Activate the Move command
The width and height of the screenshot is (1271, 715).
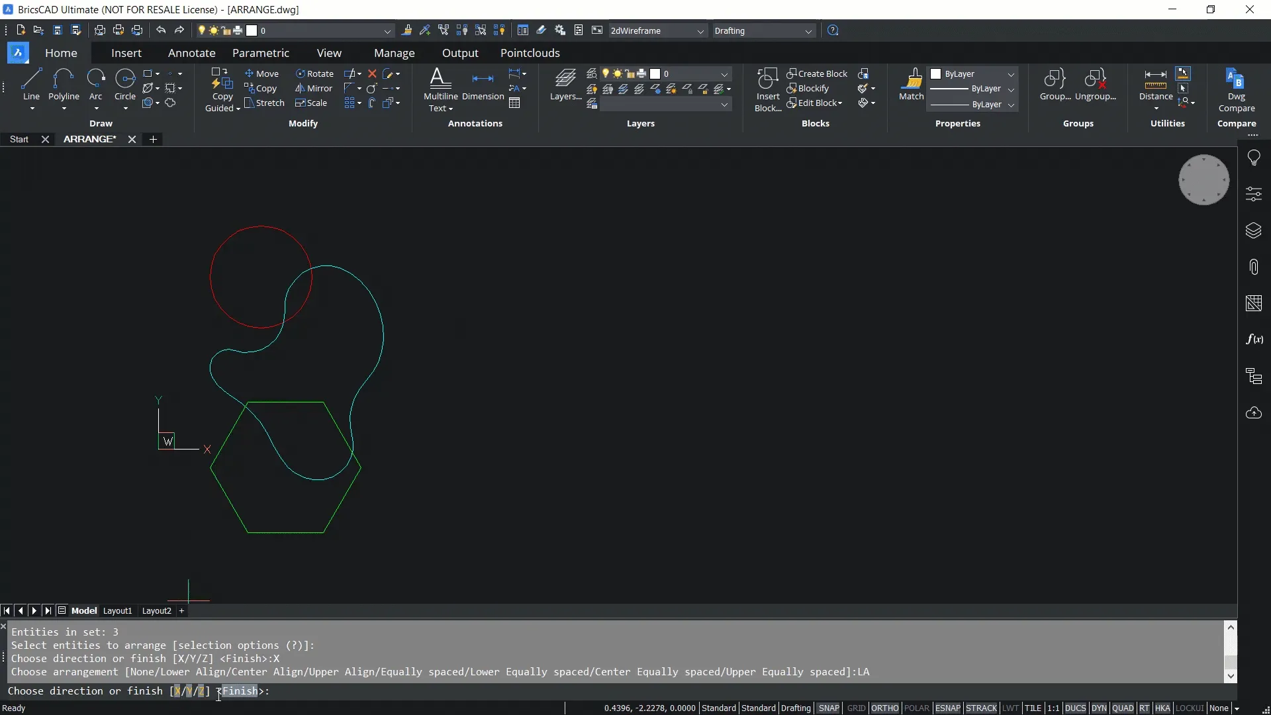click(261, 73)
